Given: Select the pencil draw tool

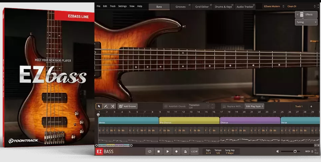Looking at the screenshot, I should coord(106,106).
